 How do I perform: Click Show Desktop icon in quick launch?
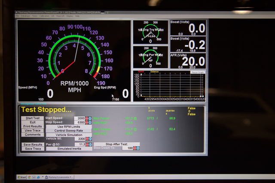coord(34,177)
